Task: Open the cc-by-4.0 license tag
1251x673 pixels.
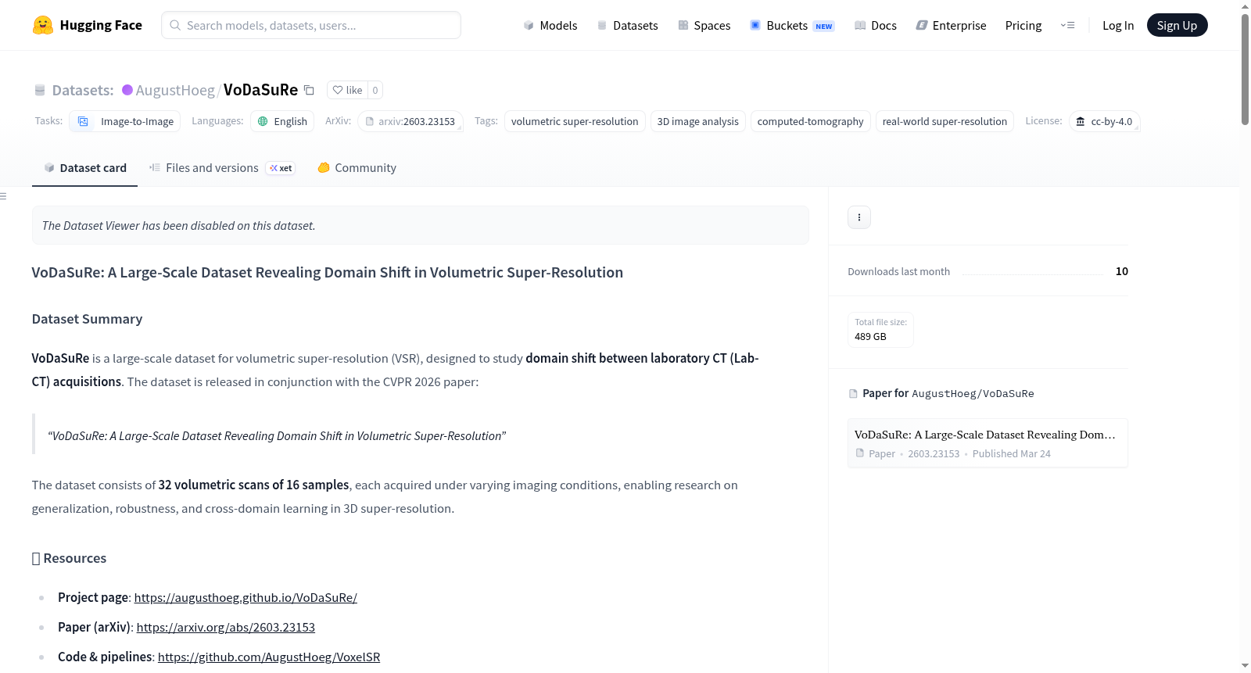Action: pyautogui.click(x=1104, y=121)
